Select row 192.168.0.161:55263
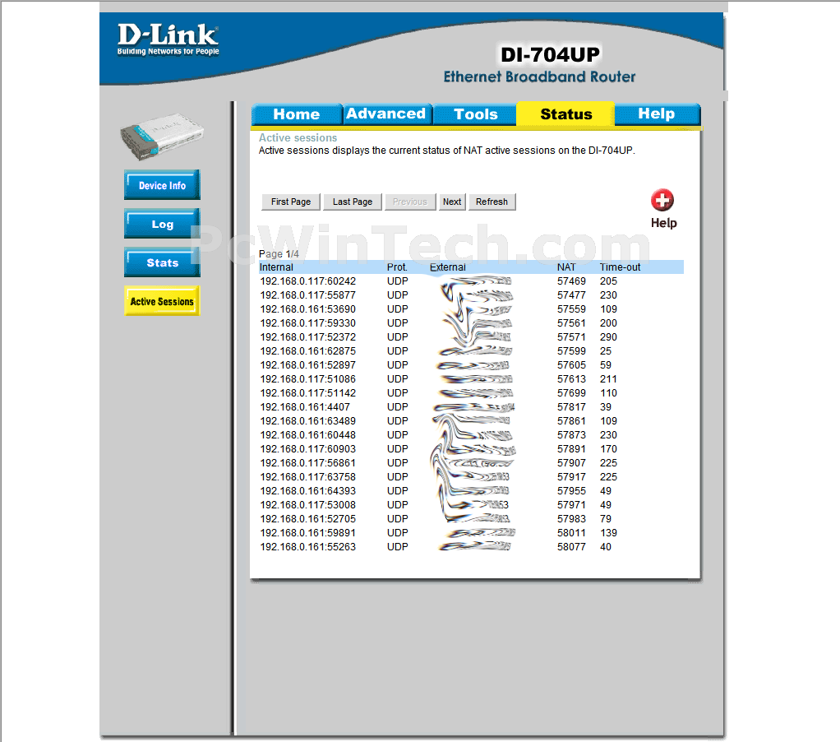840x742 pixels. [472, 546]
